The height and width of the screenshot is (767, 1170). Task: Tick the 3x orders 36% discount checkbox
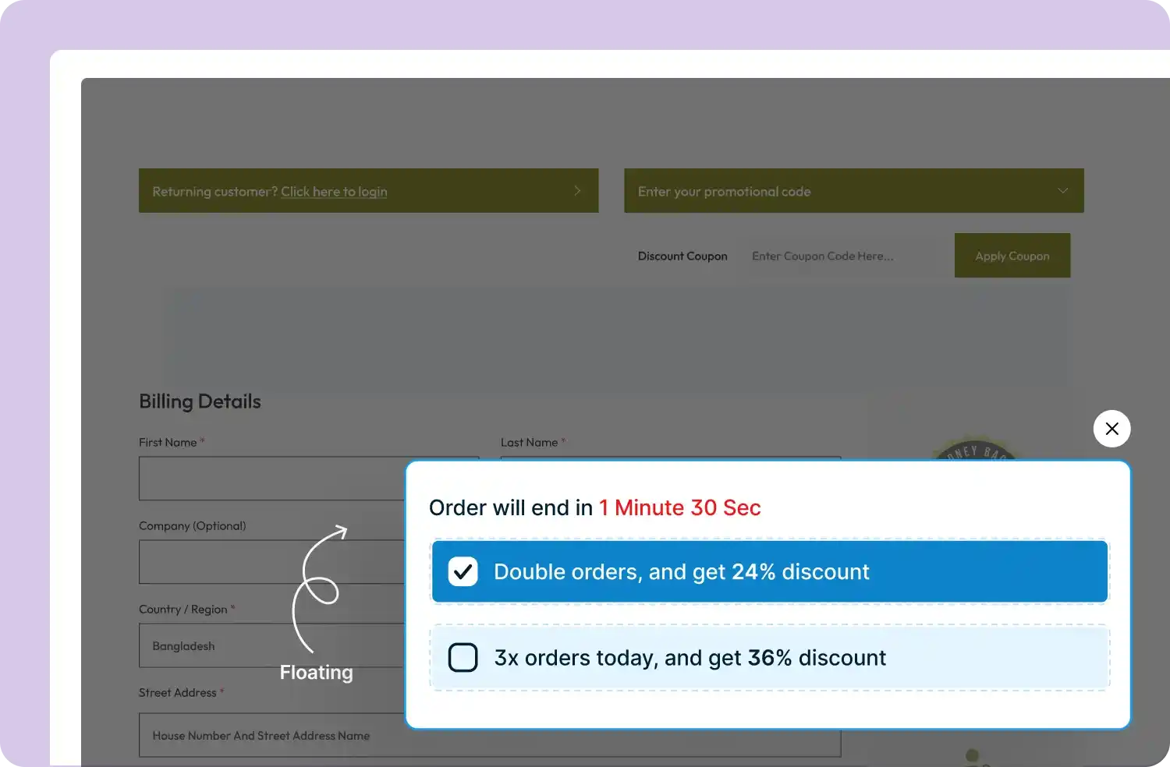pyautogui.click(x=463, y=658)
